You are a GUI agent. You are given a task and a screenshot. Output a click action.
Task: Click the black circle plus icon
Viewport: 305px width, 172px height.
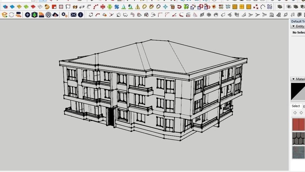[x=27, y=15]
